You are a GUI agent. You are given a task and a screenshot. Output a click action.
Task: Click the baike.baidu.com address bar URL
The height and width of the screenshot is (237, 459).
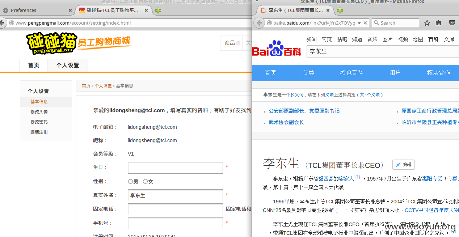(314, 23)
